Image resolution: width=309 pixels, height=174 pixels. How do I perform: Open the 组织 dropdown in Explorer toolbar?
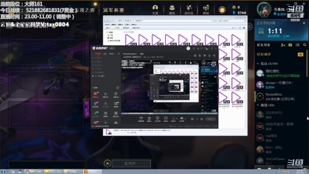coord(108,28)
